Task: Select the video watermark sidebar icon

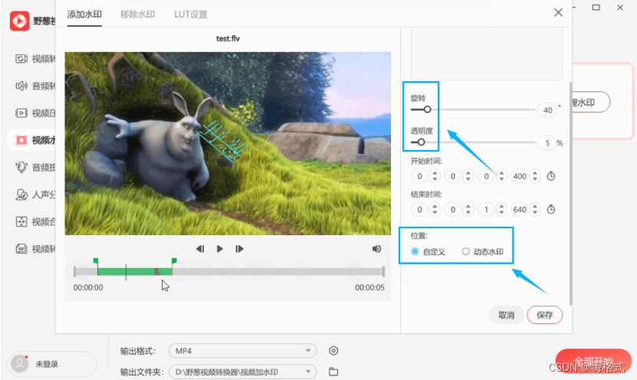Action: tap(21, 140)
